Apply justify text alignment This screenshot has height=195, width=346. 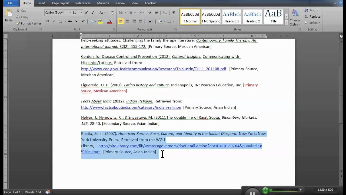click(x=140, y=21)
